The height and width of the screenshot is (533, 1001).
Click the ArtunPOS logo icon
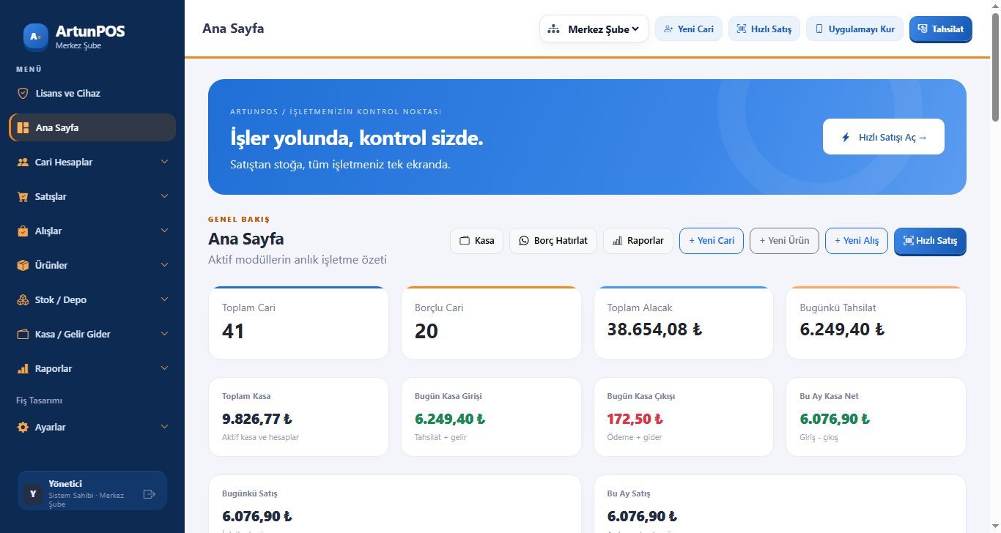(x=36, y=37)
